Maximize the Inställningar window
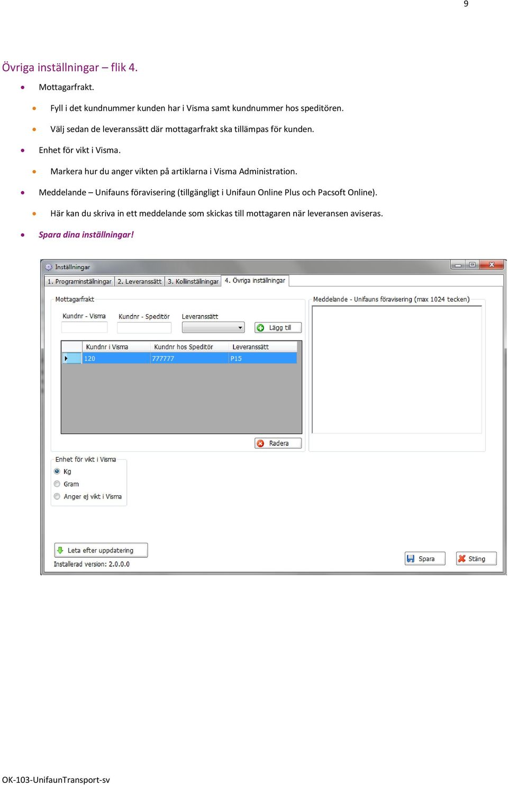 pyautogui.click(x=472, y=265)
